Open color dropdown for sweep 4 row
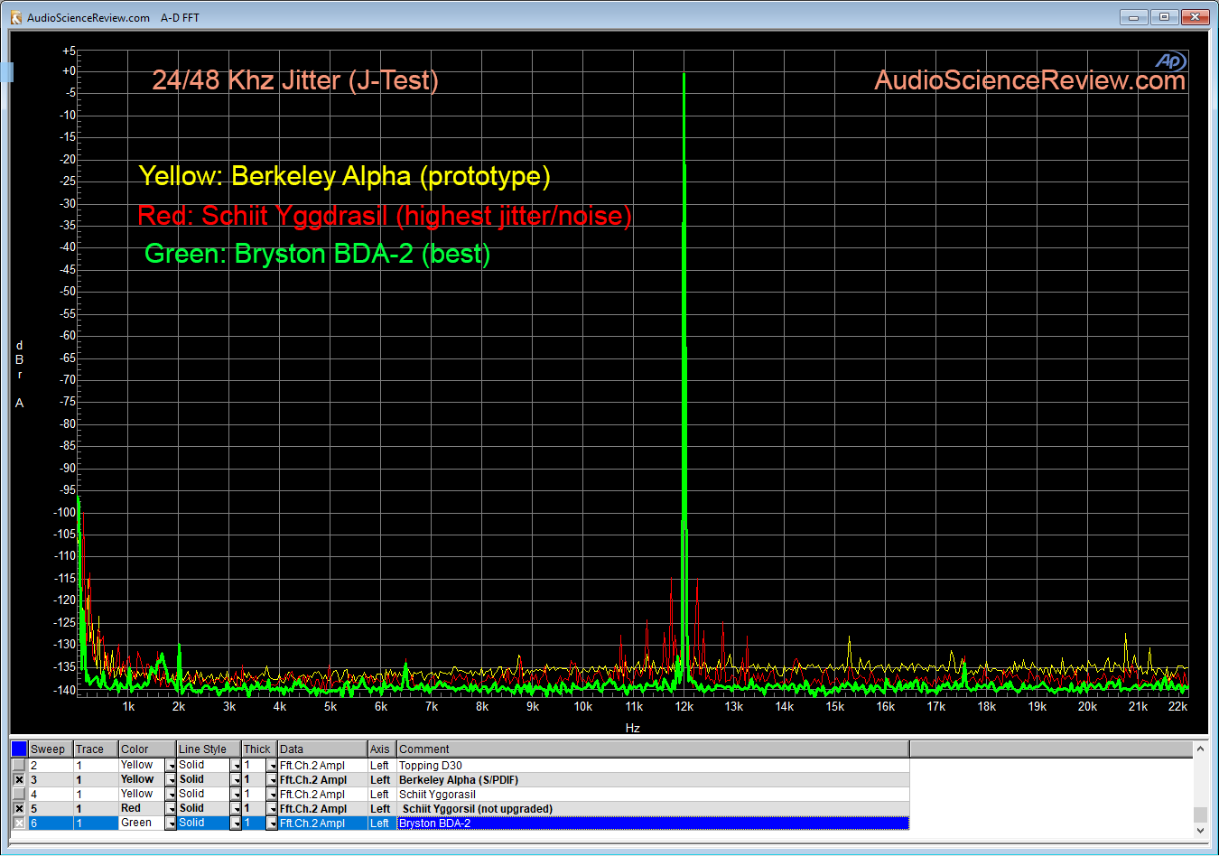Image resolution: width=1219 pixels, height=856 pixels. coord(171,795)
